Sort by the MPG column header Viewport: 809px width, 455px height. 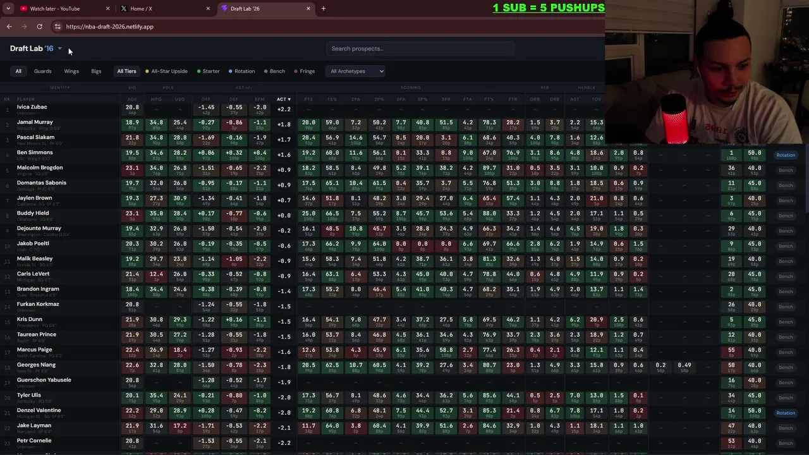coord(156,99)
